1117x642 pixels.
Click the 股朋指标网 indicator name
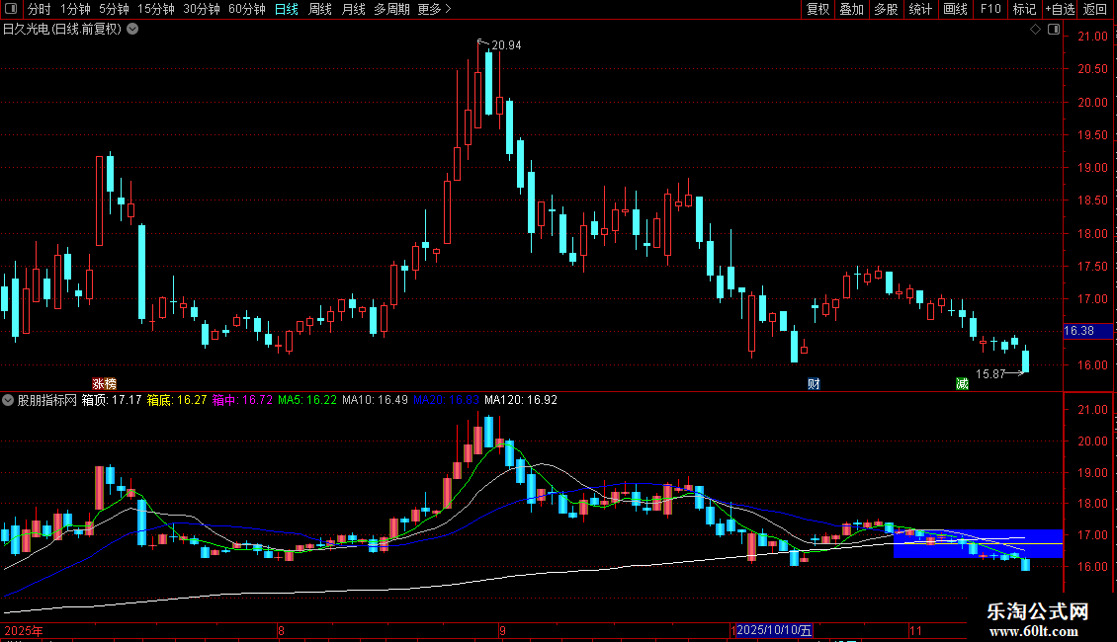(47, 400)
